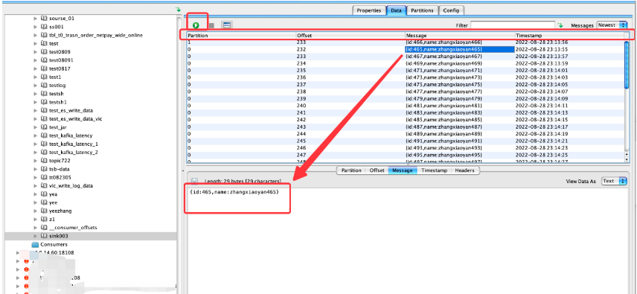Click the topic icon of yeezhang

pos(45,211)
